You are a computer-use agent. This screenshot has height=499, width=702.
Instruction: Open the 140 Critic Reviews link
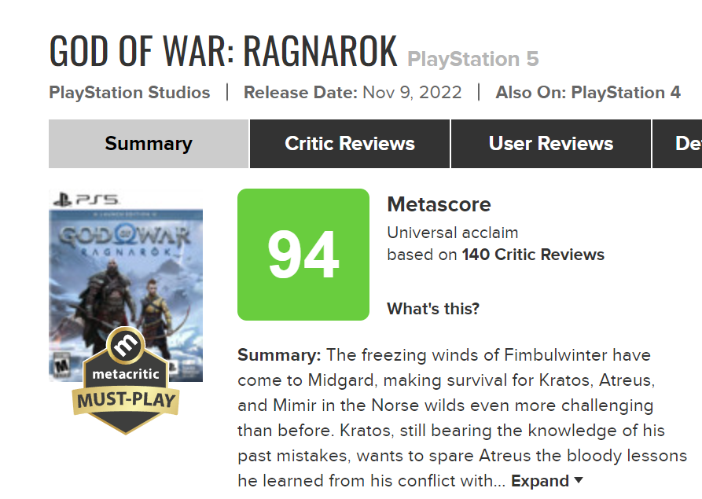pyautogui.click(x=533, y=254)
